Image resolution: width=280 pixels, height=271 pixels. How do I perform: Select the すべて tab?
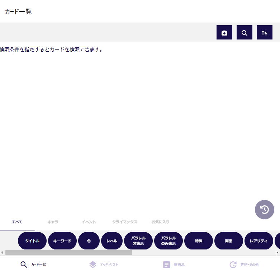pyautogui.click(x=17, y=222)
